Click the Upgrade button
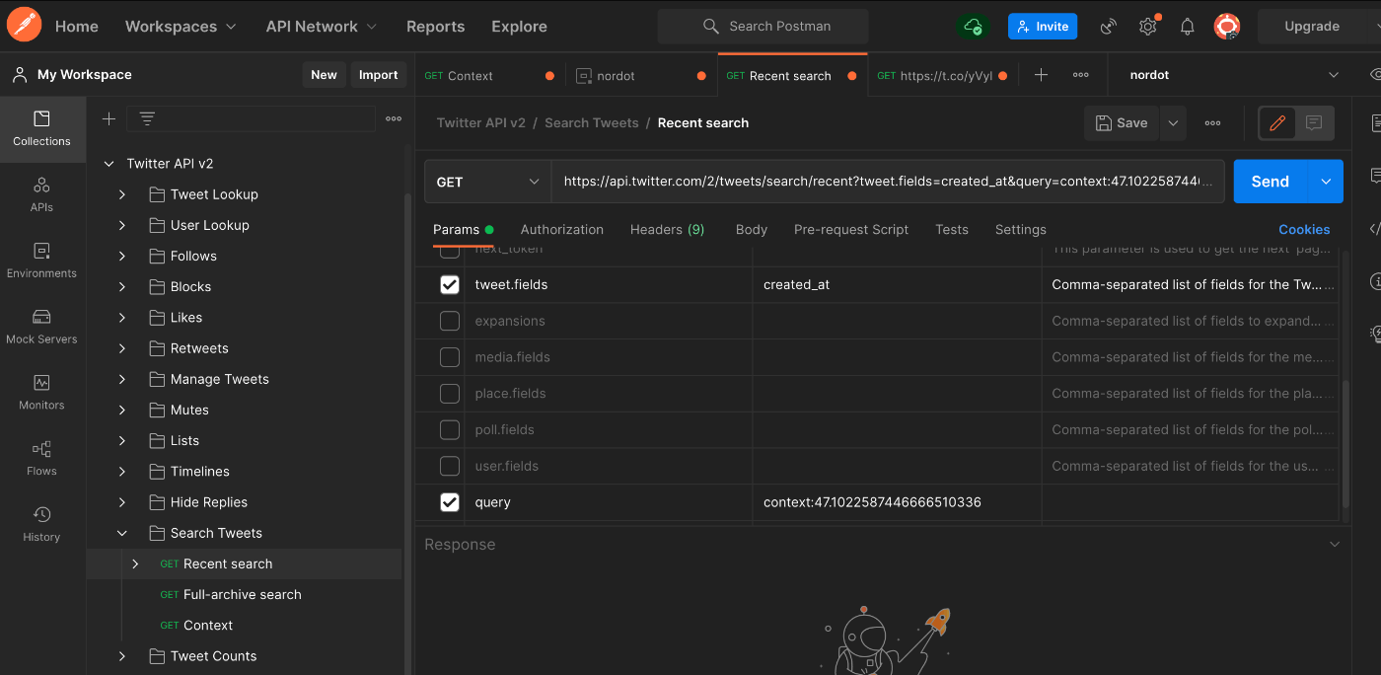 coord(1312,27)
